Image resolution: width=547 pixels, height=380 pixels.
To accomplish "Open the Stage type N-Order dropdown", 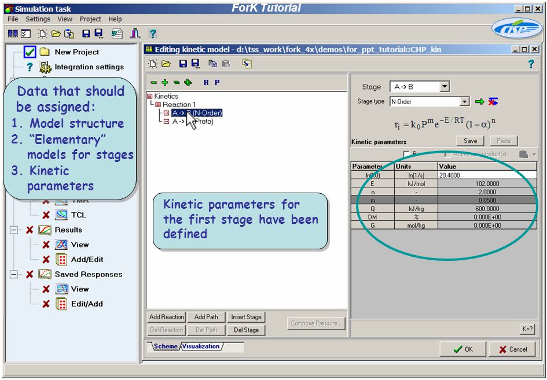I will coord(464,101).
